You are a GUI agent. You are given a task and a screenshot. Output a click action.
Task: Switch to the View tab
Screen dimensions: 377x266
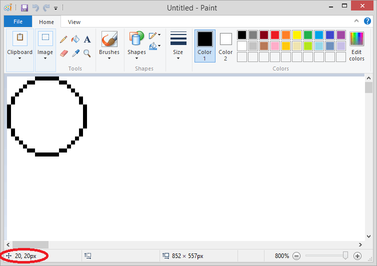click(x=74, y=22)
